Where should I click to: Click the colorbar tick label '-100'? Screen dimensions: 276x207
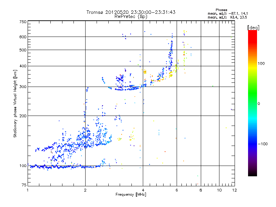[x=263, y=144]
